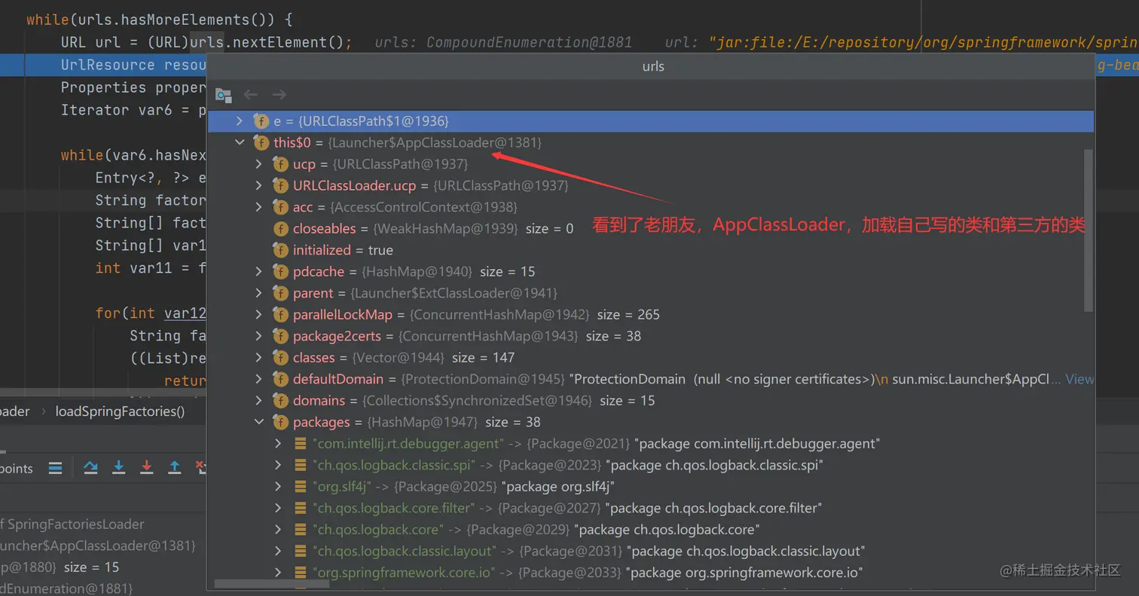Click the field icon of this$0 row

pos(261,142)
